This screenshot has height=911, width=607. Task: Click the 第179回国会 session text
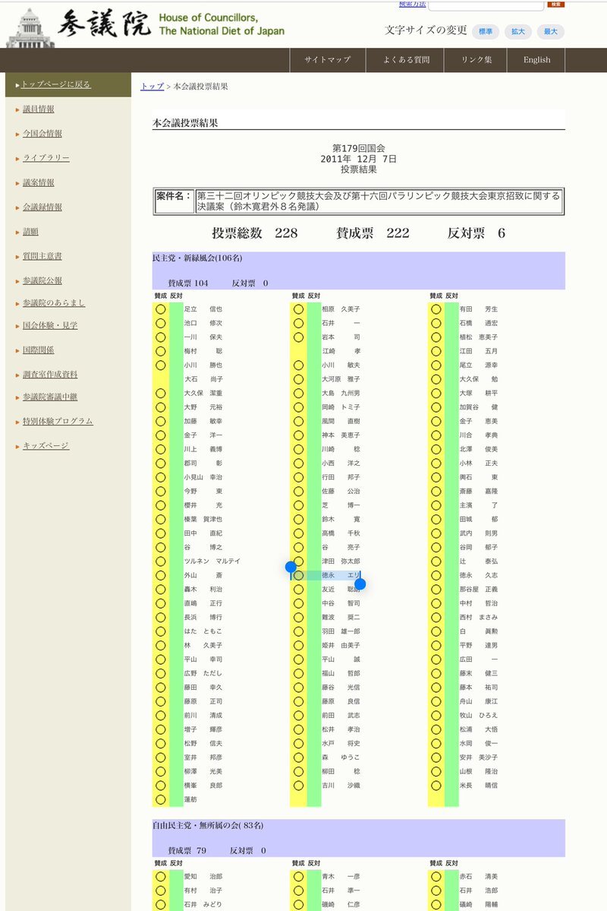pyautogui.click(x=359, y=148)
